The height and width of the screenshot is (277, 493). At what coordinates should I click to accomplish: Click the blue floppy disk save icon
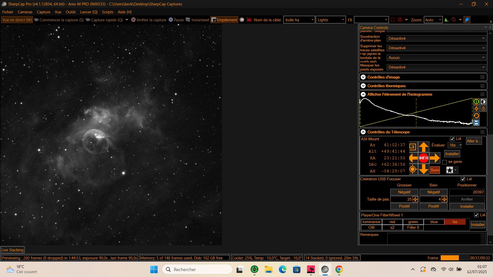click(x=476, y=123)
